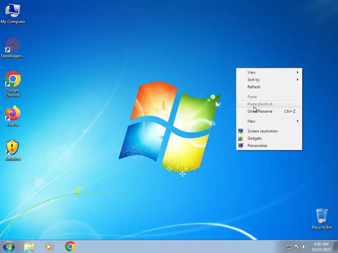Image resolution: width=338 pixels, height=253 pixels.
Task: Choose Refresh in the context menu
Action: (269, 87)
